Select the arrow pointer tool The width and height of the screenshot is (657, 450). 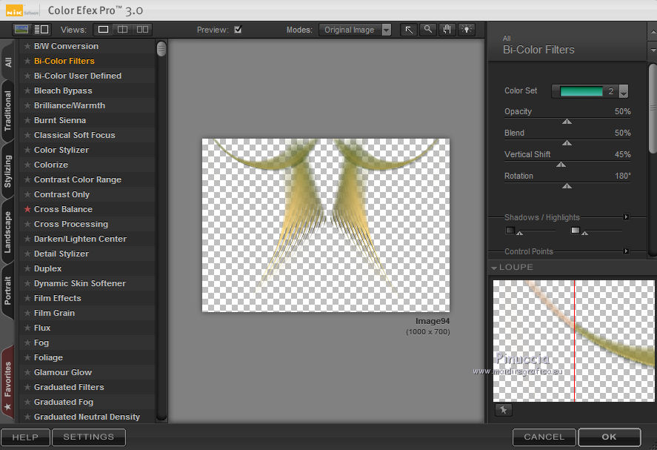(409, 30)
